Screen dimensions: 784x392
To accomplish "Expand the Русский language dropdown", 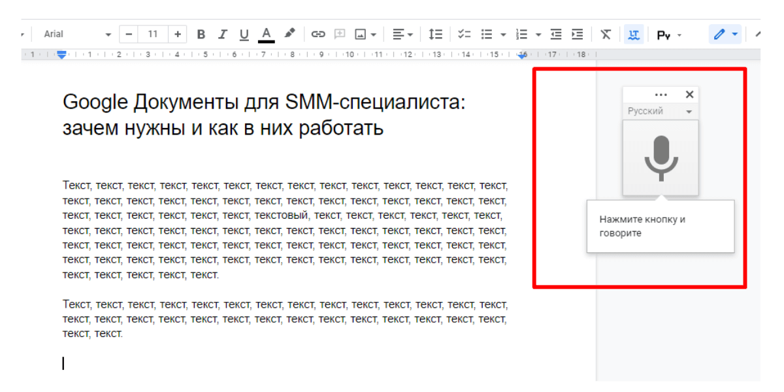I will pos(660,112).
